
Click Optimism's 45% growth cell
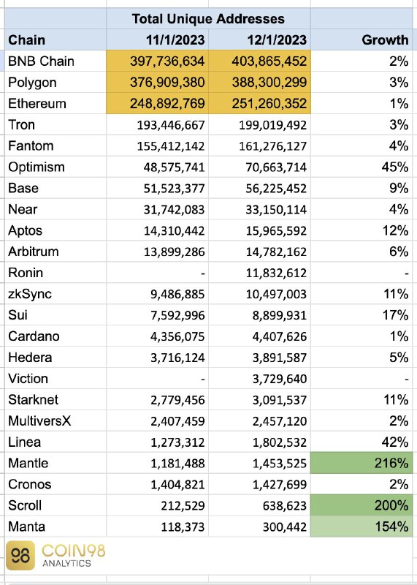361,167
